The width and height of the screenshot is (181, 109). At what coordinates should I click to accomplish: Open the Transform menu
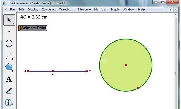point(67,9)
